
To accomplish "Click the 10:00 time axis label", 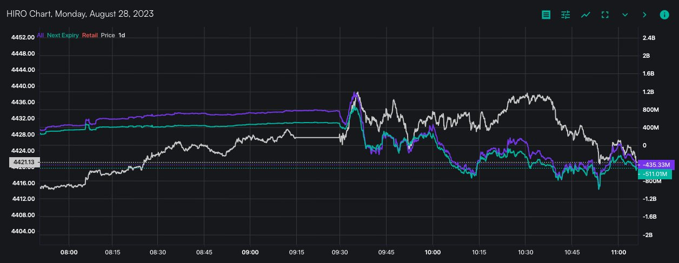I will (x=432, y=252).
